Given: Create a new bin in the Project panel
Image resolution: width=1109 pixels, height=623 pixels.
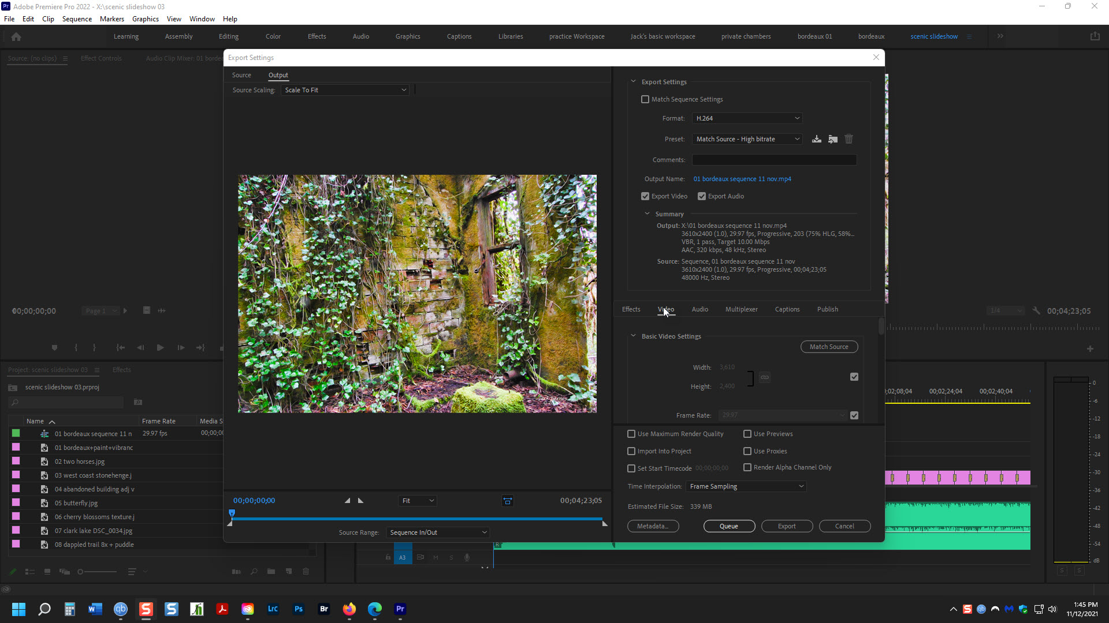Looking at the screenshot, I should [271, 572].
